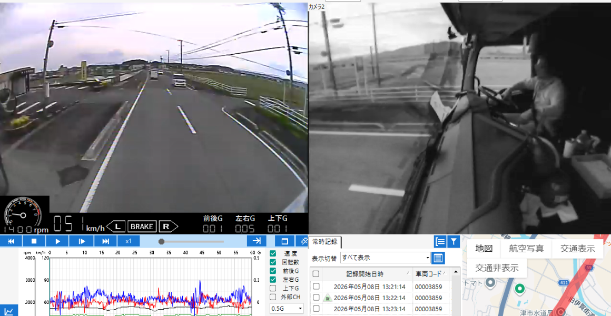The width and height of the screenshot is (611, 316).
Task: Open the filter funnel icon
Action: tap(454, 242)
